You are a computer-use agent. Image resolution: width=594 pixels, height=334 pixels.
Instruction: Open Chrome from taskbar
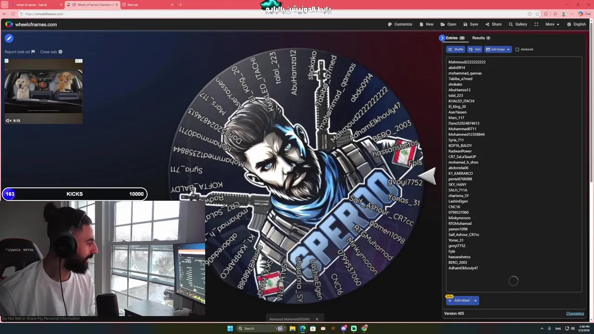pyautogui.click(x=364, y=328)
